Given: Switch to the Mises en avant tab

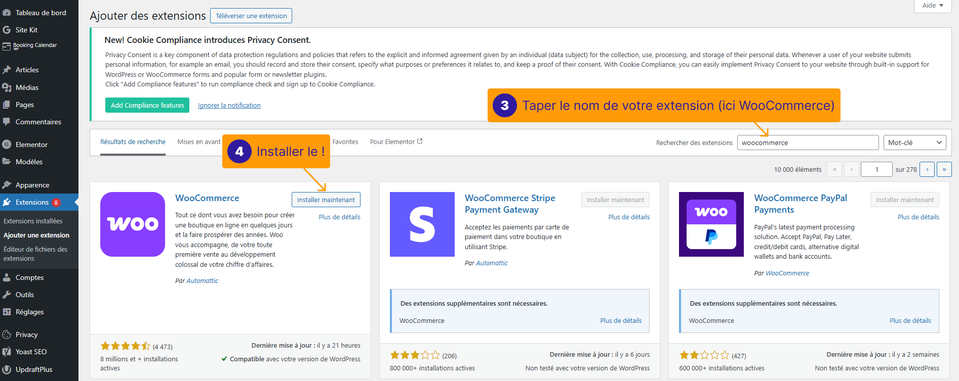Looking at the screenshot, I should tap(199, 142).
